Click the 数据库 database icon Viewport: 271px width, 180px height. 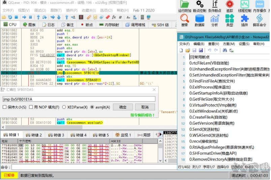pyautogui.click(x=200, y=19)
